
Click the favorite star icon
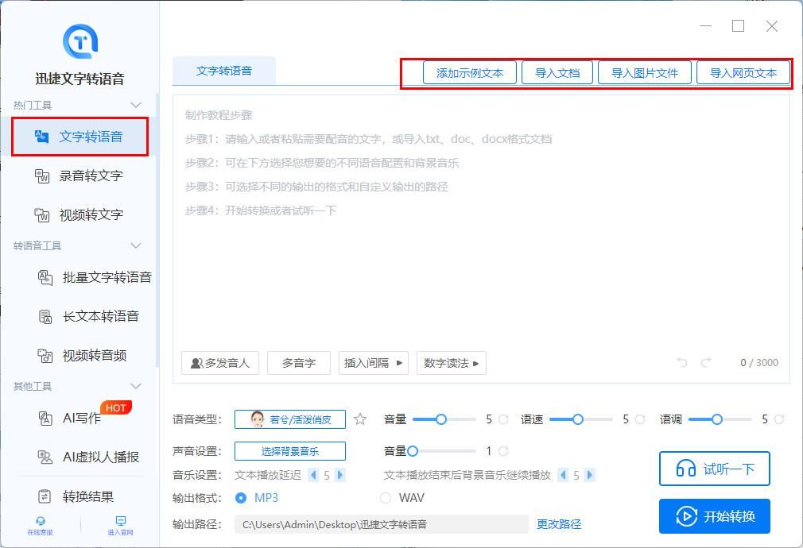tap(360, 419)
